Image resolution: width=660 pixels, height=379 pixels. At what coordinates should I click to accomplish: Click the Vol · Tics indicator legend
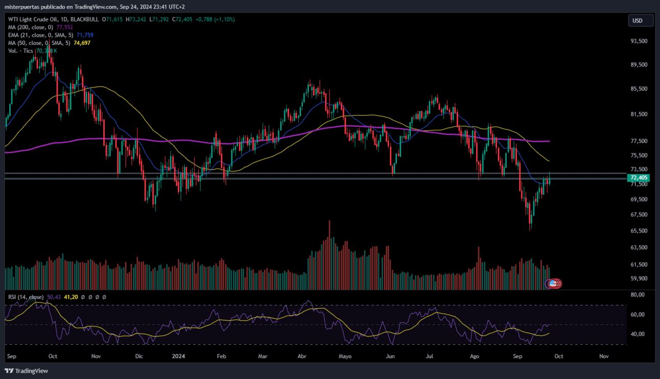point(20,51)
